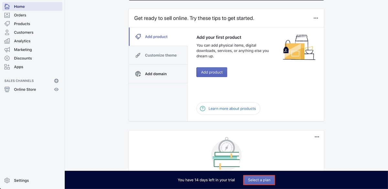Click the Analytics bar chart icon

[7, 41]
